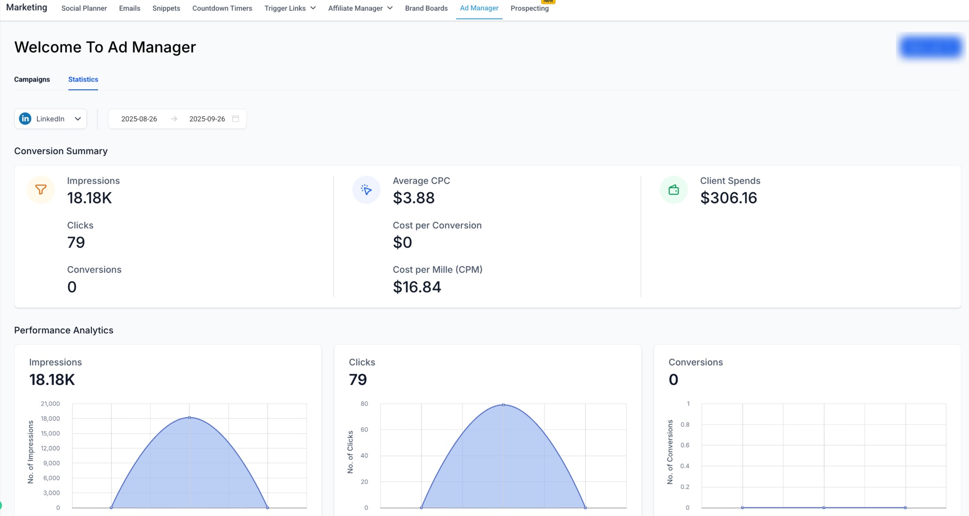Click the arrow between the date fields
Screen dimensions: 969x516
click(174, 119)
